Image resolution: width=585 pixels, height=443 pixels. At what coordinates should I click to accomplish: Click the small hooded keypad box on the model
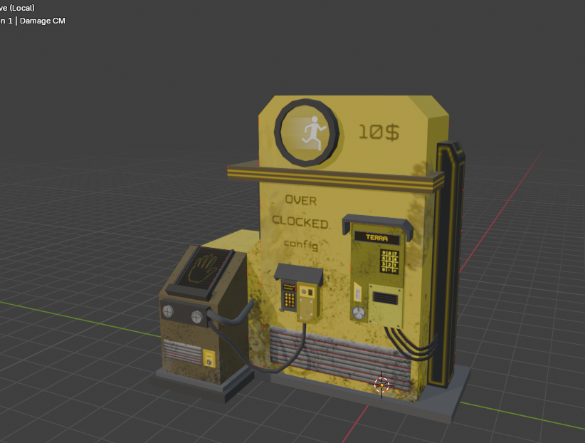click(x=300, y=293)
